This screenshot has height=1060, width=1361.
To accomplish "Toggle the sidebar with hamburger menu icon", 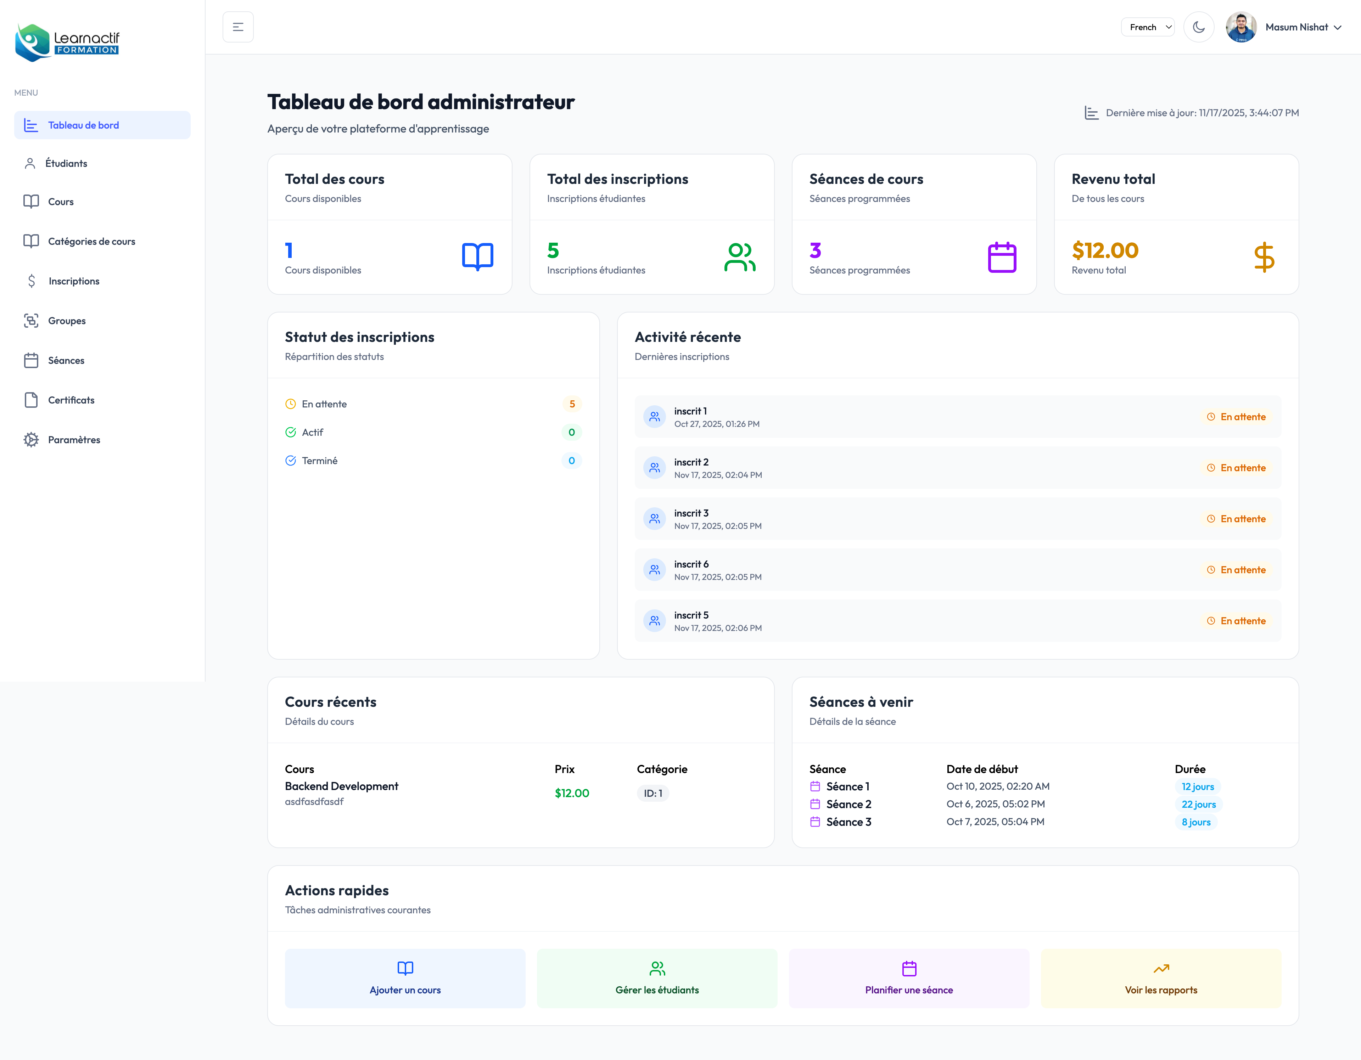I will 238,27.
